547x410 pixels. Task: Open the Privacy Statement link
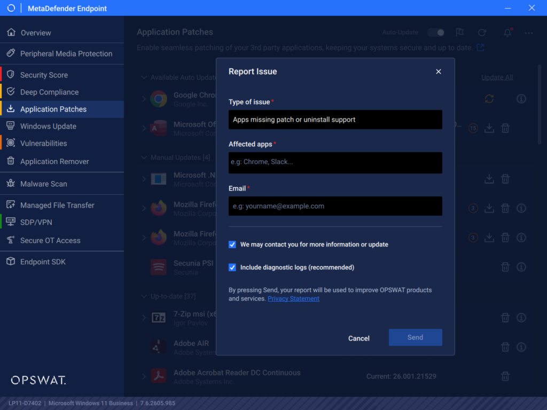pyautogui.click(x=293, y=298)
